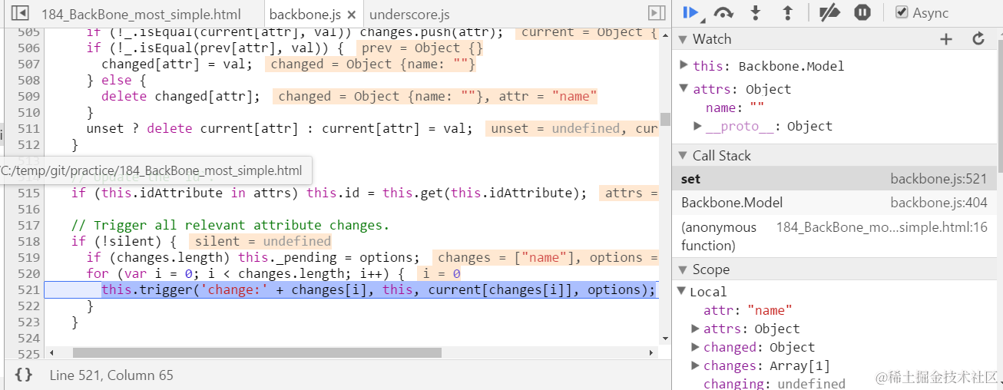The image size is (1003, 390).
Task: Pretty print source with braces icon
Action: pos(24,375)
